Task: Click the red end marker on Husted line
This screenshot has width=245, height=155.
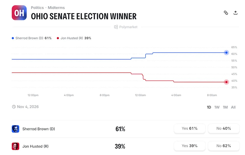Action: tap(226, 82)
